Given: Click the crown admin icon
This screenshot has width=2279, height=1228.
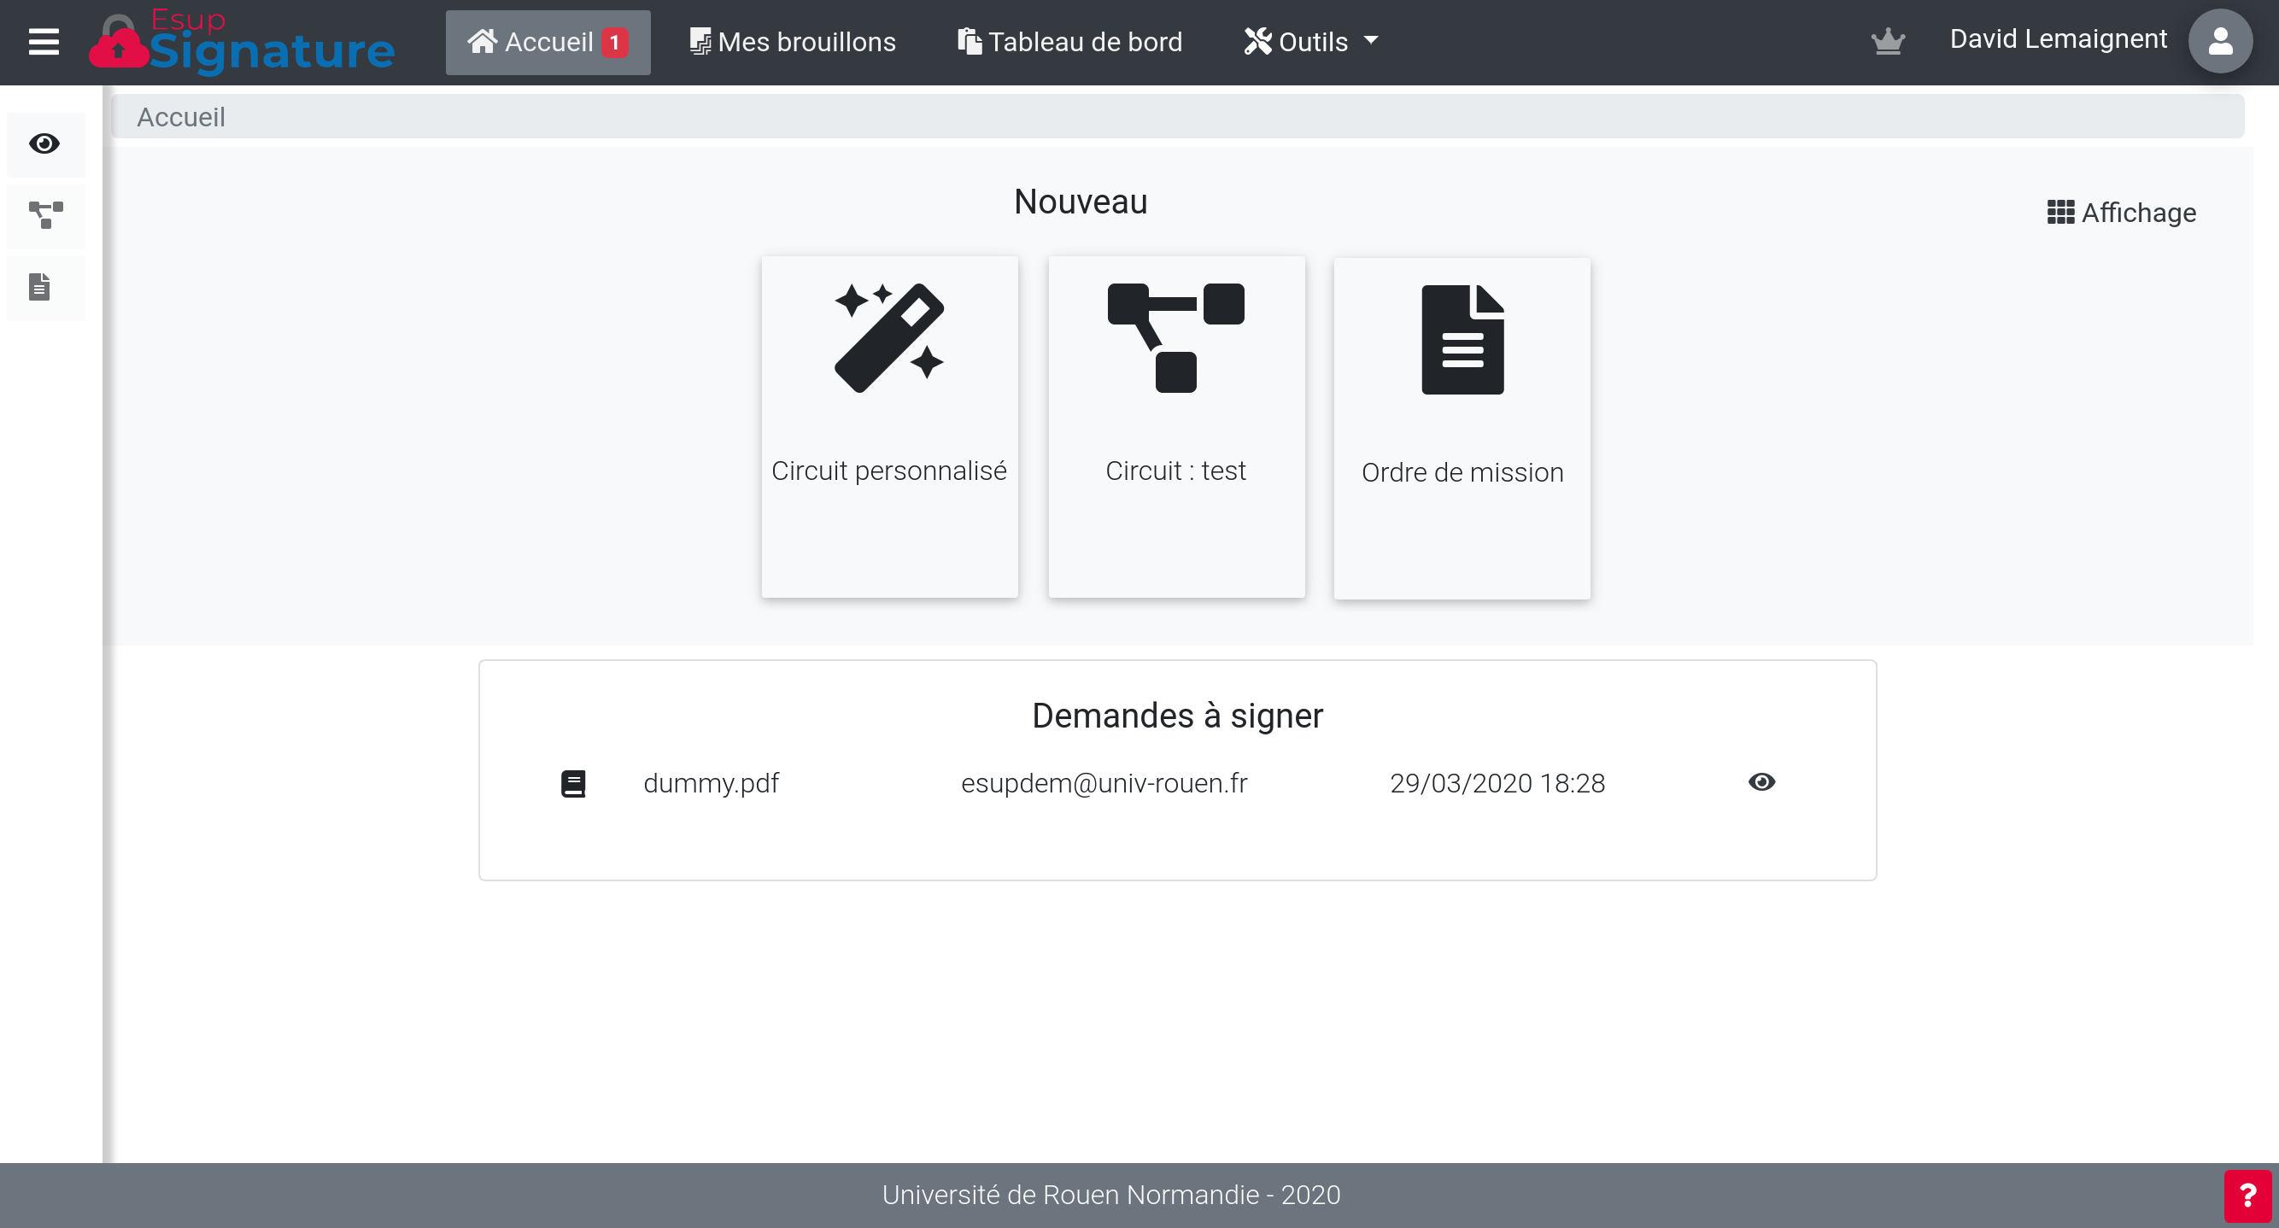Looking at the screenshot, I should 1887,41.
